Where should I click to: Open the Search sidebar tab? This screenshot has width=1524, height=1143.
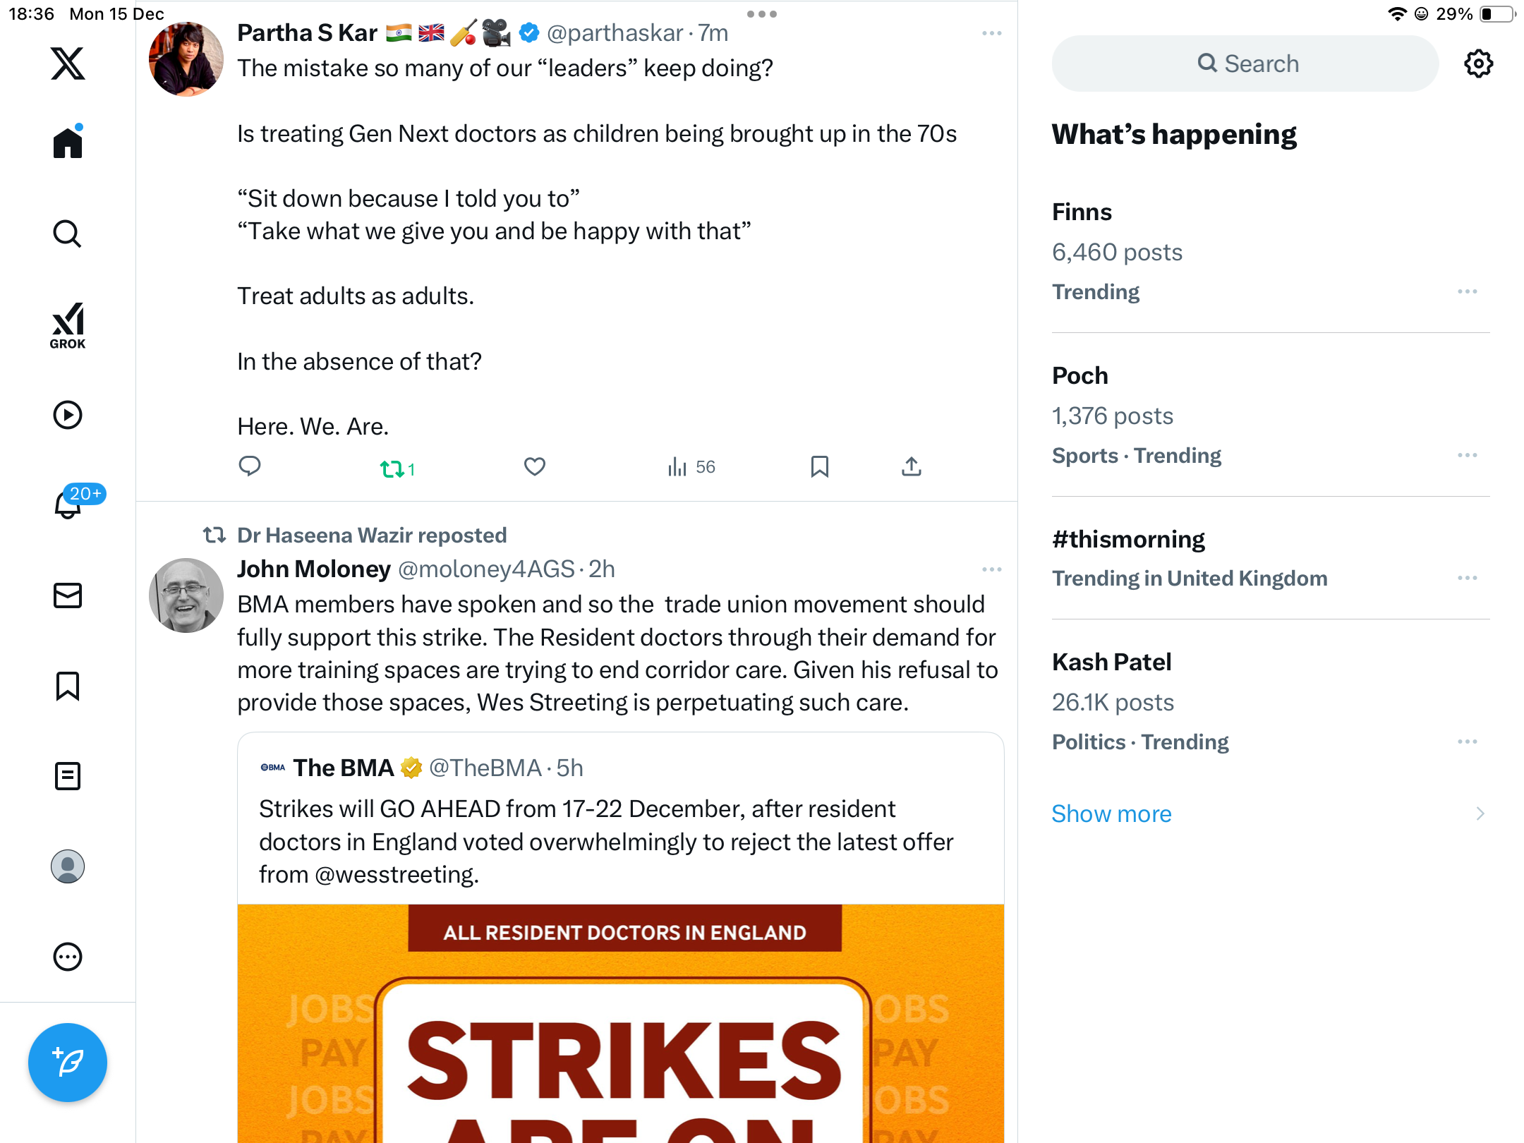click(x=68, y=234)
